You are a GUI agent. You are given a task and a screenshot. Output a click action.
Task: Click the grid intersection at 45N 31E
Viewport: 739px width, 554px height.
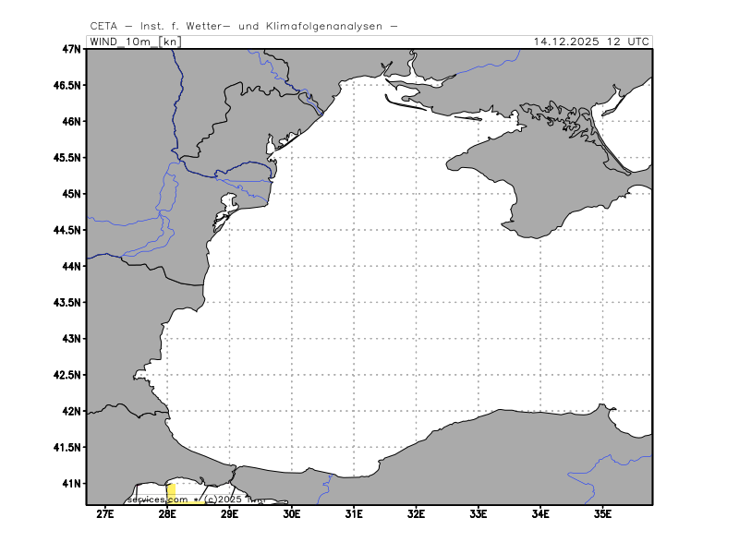coord(354,194)
